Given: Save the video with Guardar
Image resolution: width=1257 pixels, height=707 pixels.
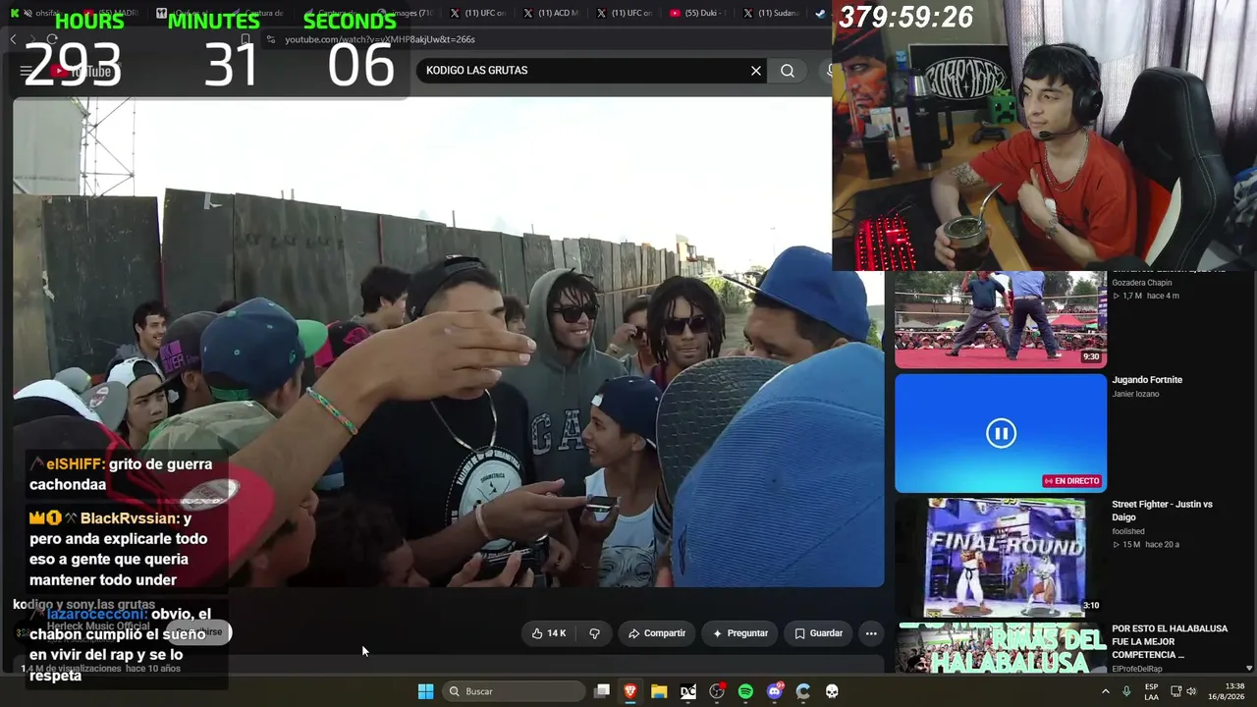Looking at the screenshot, I should point(819,633).
